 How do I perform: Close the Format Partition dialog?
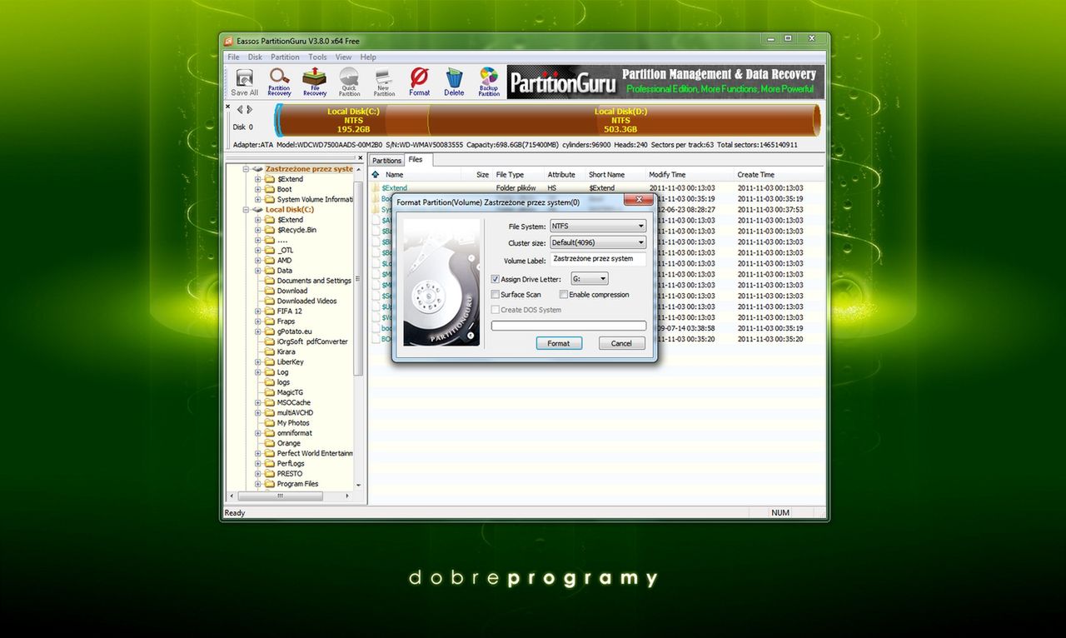[x=639, y=200]
